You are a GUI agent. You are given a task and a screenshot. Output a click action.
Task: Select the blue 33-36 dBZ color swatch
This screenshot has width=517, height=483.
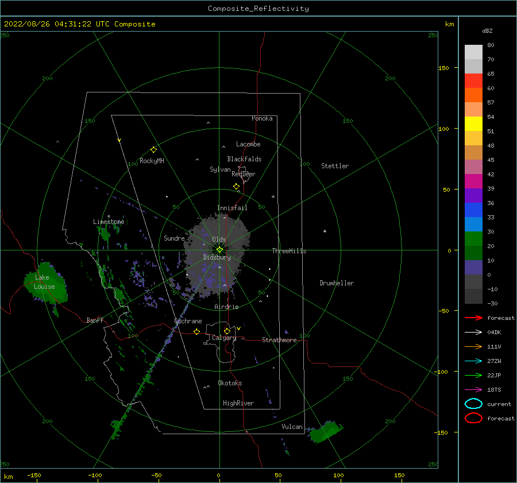[x=473, y=210]
